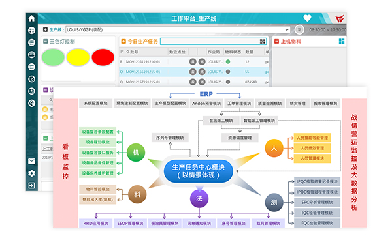Click the 资源调度管理 box
Image resolution: width=392 pixels, height=238 pixels.
click(x=240, y=138)
